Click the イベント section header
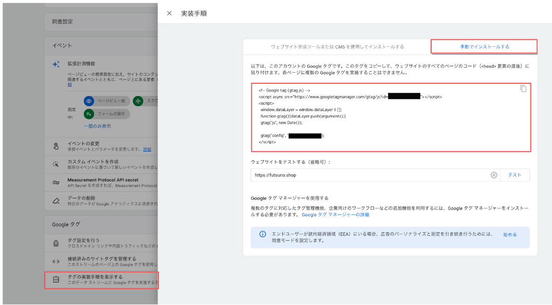Viewport: 552px width, 305px height. (x=101, y=46)
